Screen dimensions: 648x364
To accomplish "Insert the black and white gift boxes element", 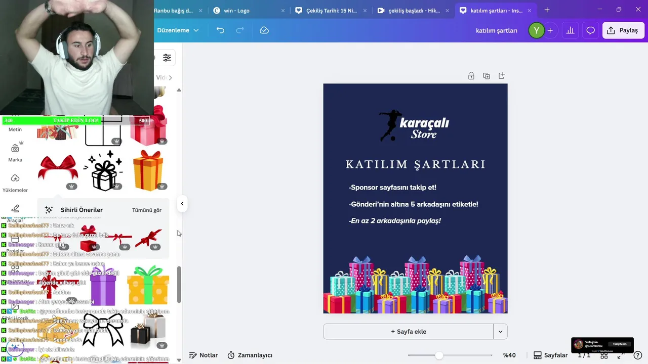I will pyautogui.click(x=148, y=330).
